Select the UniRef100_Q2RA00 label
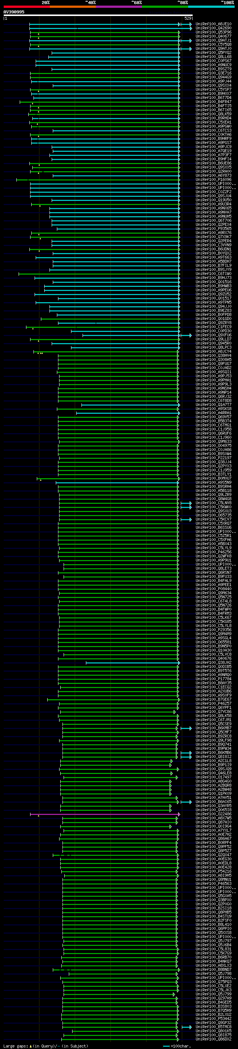238x1049 pixels. (x=213, y=172)
